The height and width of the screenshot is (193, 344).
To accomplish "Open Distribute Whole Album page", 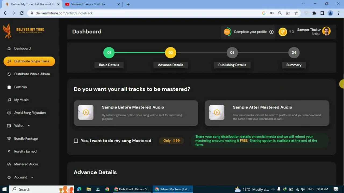I will click(x=32, y=74).
